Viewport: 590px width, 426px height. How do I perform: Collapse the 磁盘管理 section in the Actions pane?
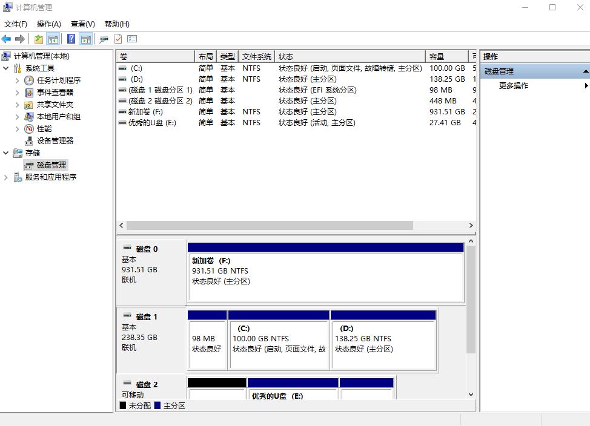coord(584,71)
